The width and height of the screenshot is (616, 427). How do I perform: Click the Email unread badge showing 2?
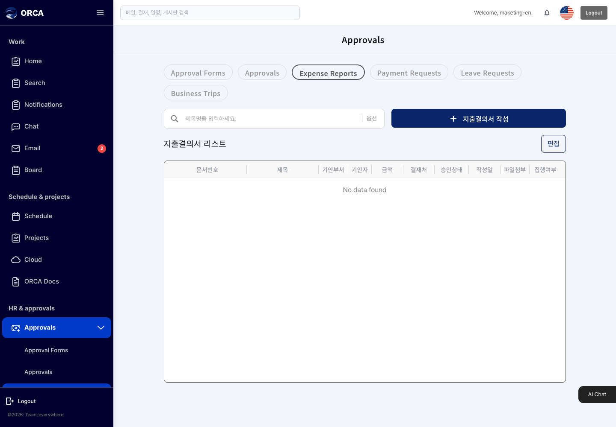tap(102, 148)
